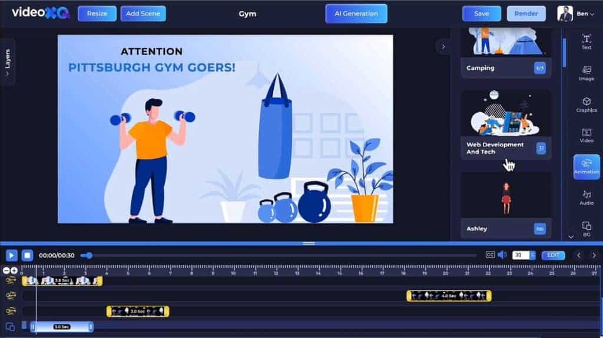Open the Video tool in sidebar
The image size is (603, 338).
tap(586, 136)
